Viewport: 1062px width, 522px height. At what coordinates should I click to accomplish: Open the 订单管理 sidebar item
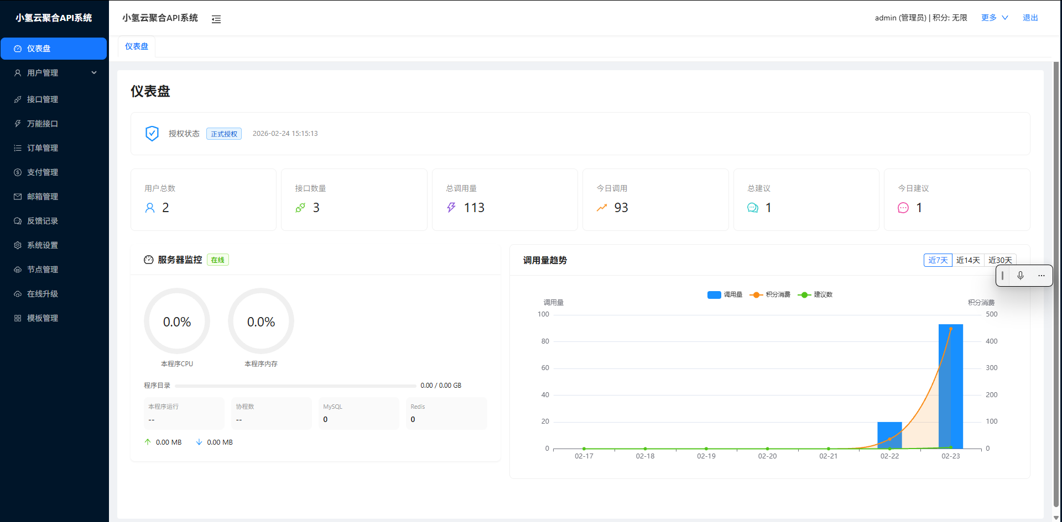pos(43,147)
